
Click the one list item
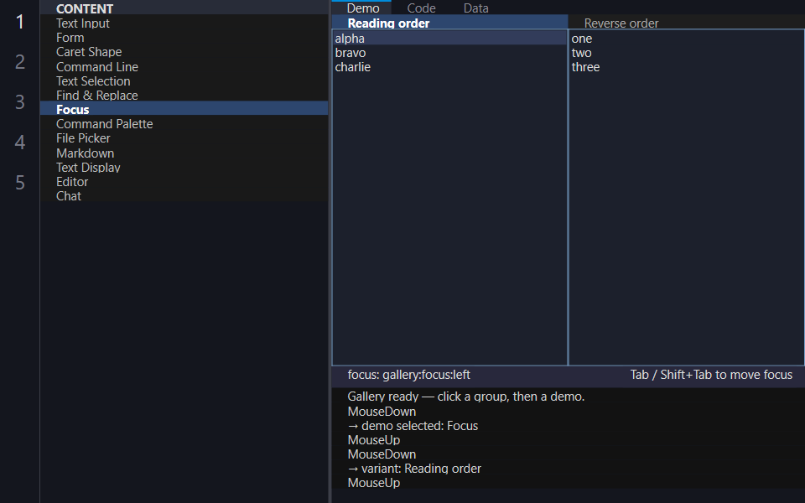686,38
